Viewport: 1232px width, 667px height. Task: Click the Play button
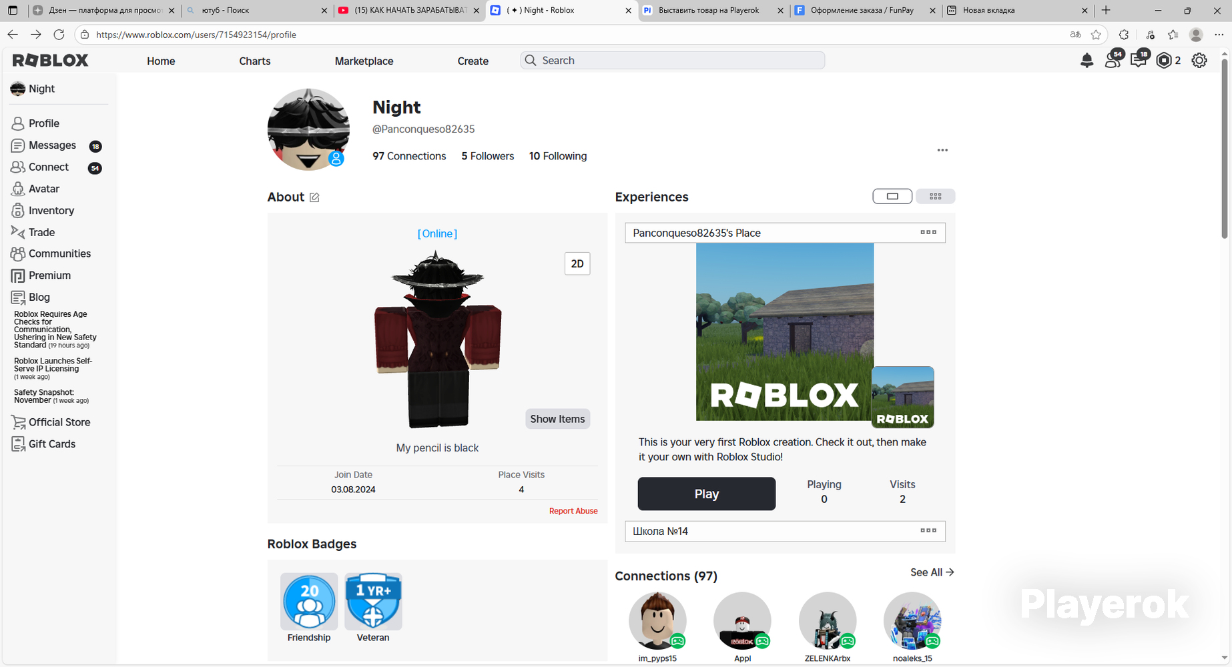[707, 494]
